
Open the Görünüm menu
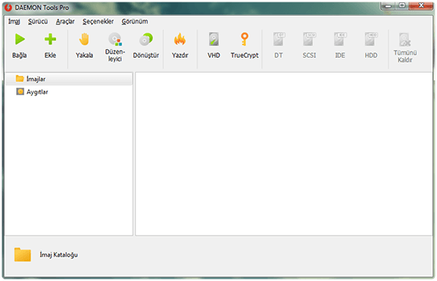coord(134,22)
